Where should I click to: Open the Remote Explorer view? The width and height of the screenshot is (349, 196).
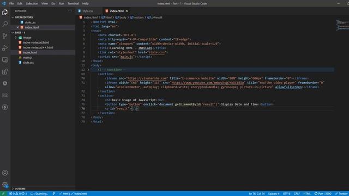click(x=5, y=60)
